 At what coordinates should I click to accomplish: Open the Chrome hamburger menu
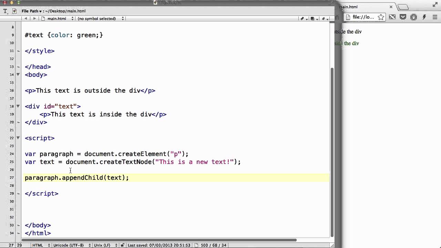(435, 17)
